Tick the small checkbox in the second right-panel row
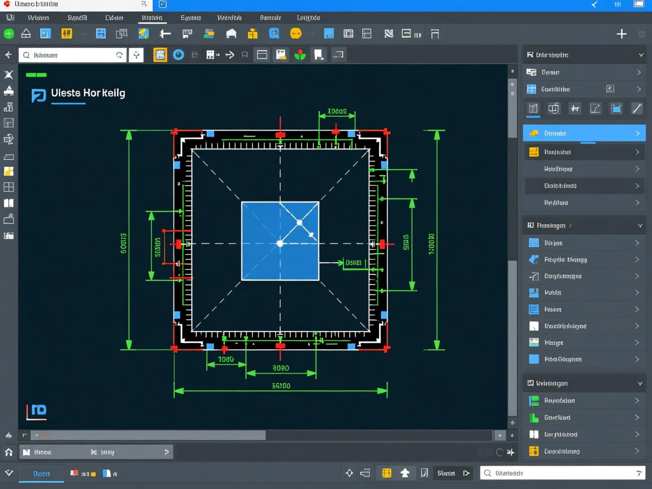Viewport: 652px width, 489px height. click(610, 89)
